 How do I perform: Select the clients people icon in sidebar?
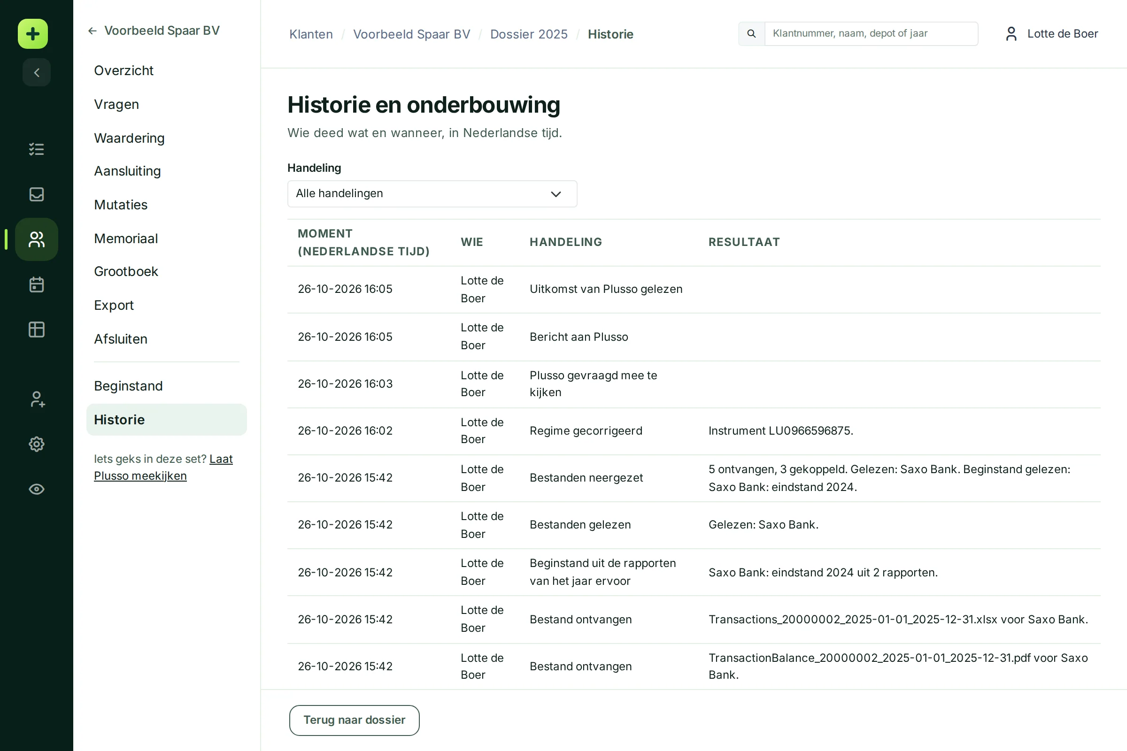click(37, 239)
